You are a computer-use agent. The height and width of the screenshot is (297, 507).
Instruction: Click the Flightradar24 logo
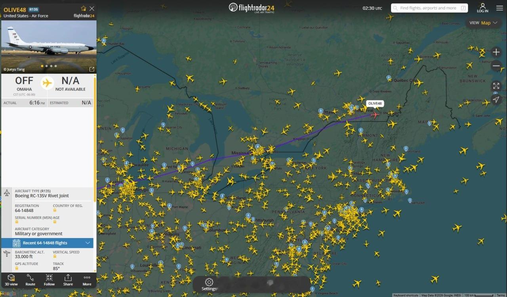(x=252, y=8)
